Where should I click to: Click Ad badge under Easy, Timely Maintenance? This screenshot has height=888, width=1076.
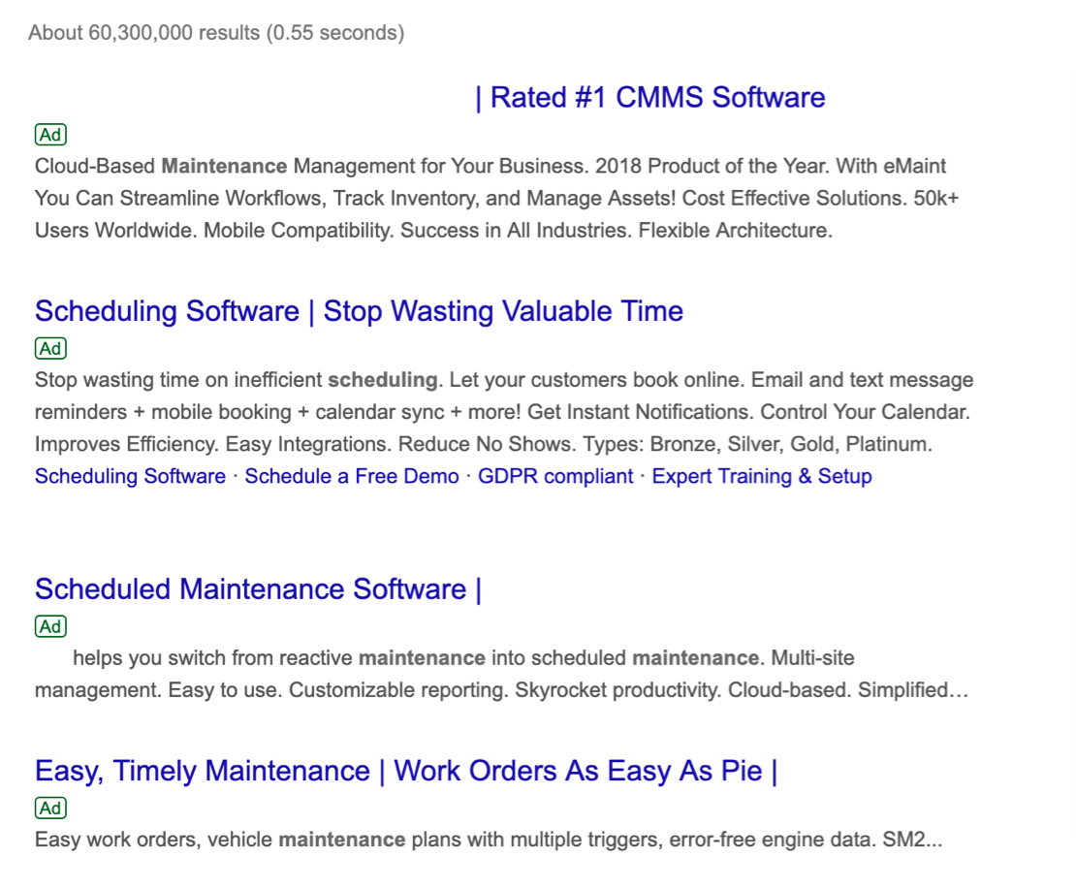click(50, 809)
